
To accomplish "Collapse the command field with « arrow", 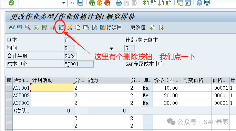I will (x=73, y=3).
